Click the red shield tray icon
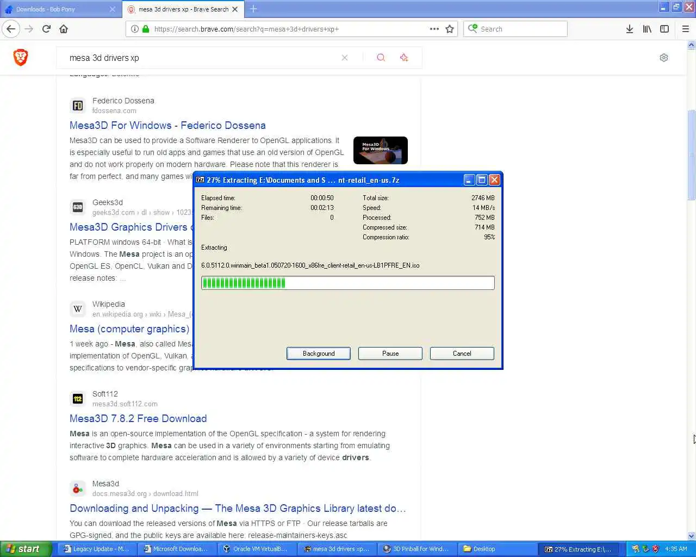This screenshot has height=557, width=696. coord(655,549)
